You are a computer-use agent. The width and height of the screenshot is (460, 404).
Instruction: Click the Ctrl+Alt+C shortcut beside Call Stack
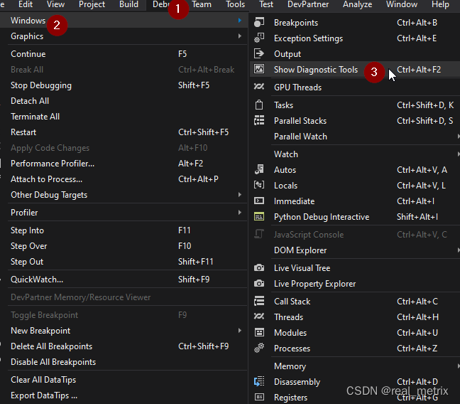[417, 301]
